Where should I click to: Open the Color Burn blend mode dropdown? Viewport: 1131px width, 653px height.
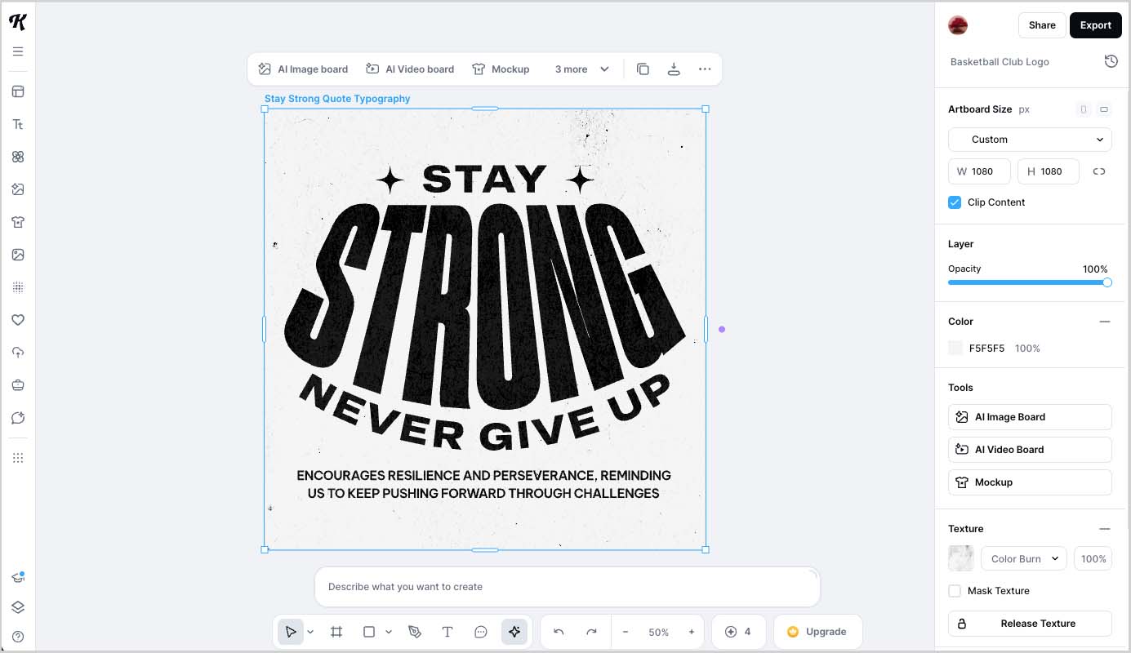1024,559
